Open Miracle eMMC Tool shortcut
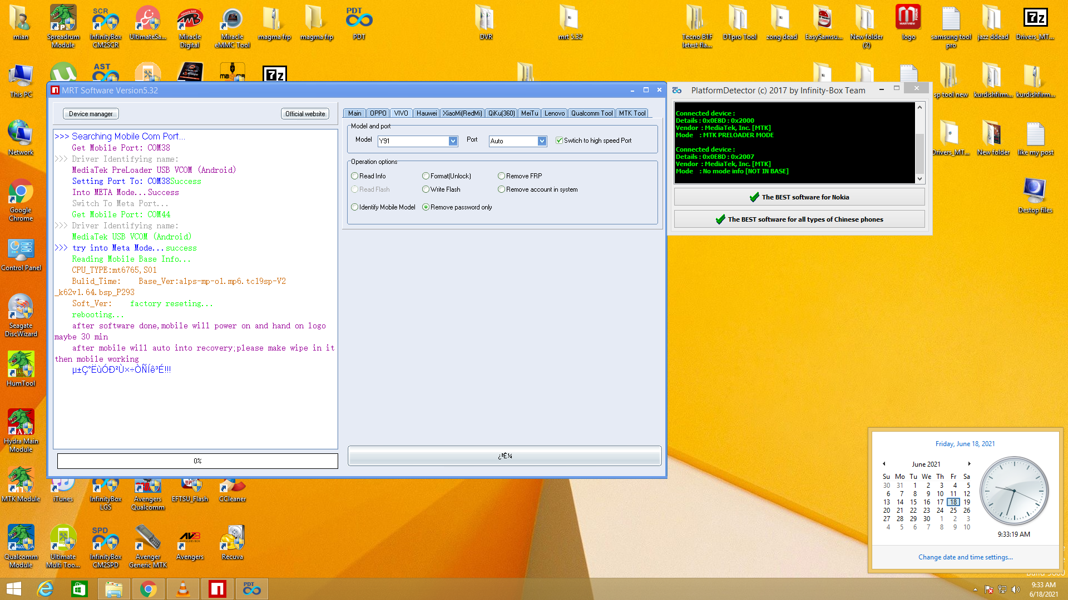 point(233,26)
